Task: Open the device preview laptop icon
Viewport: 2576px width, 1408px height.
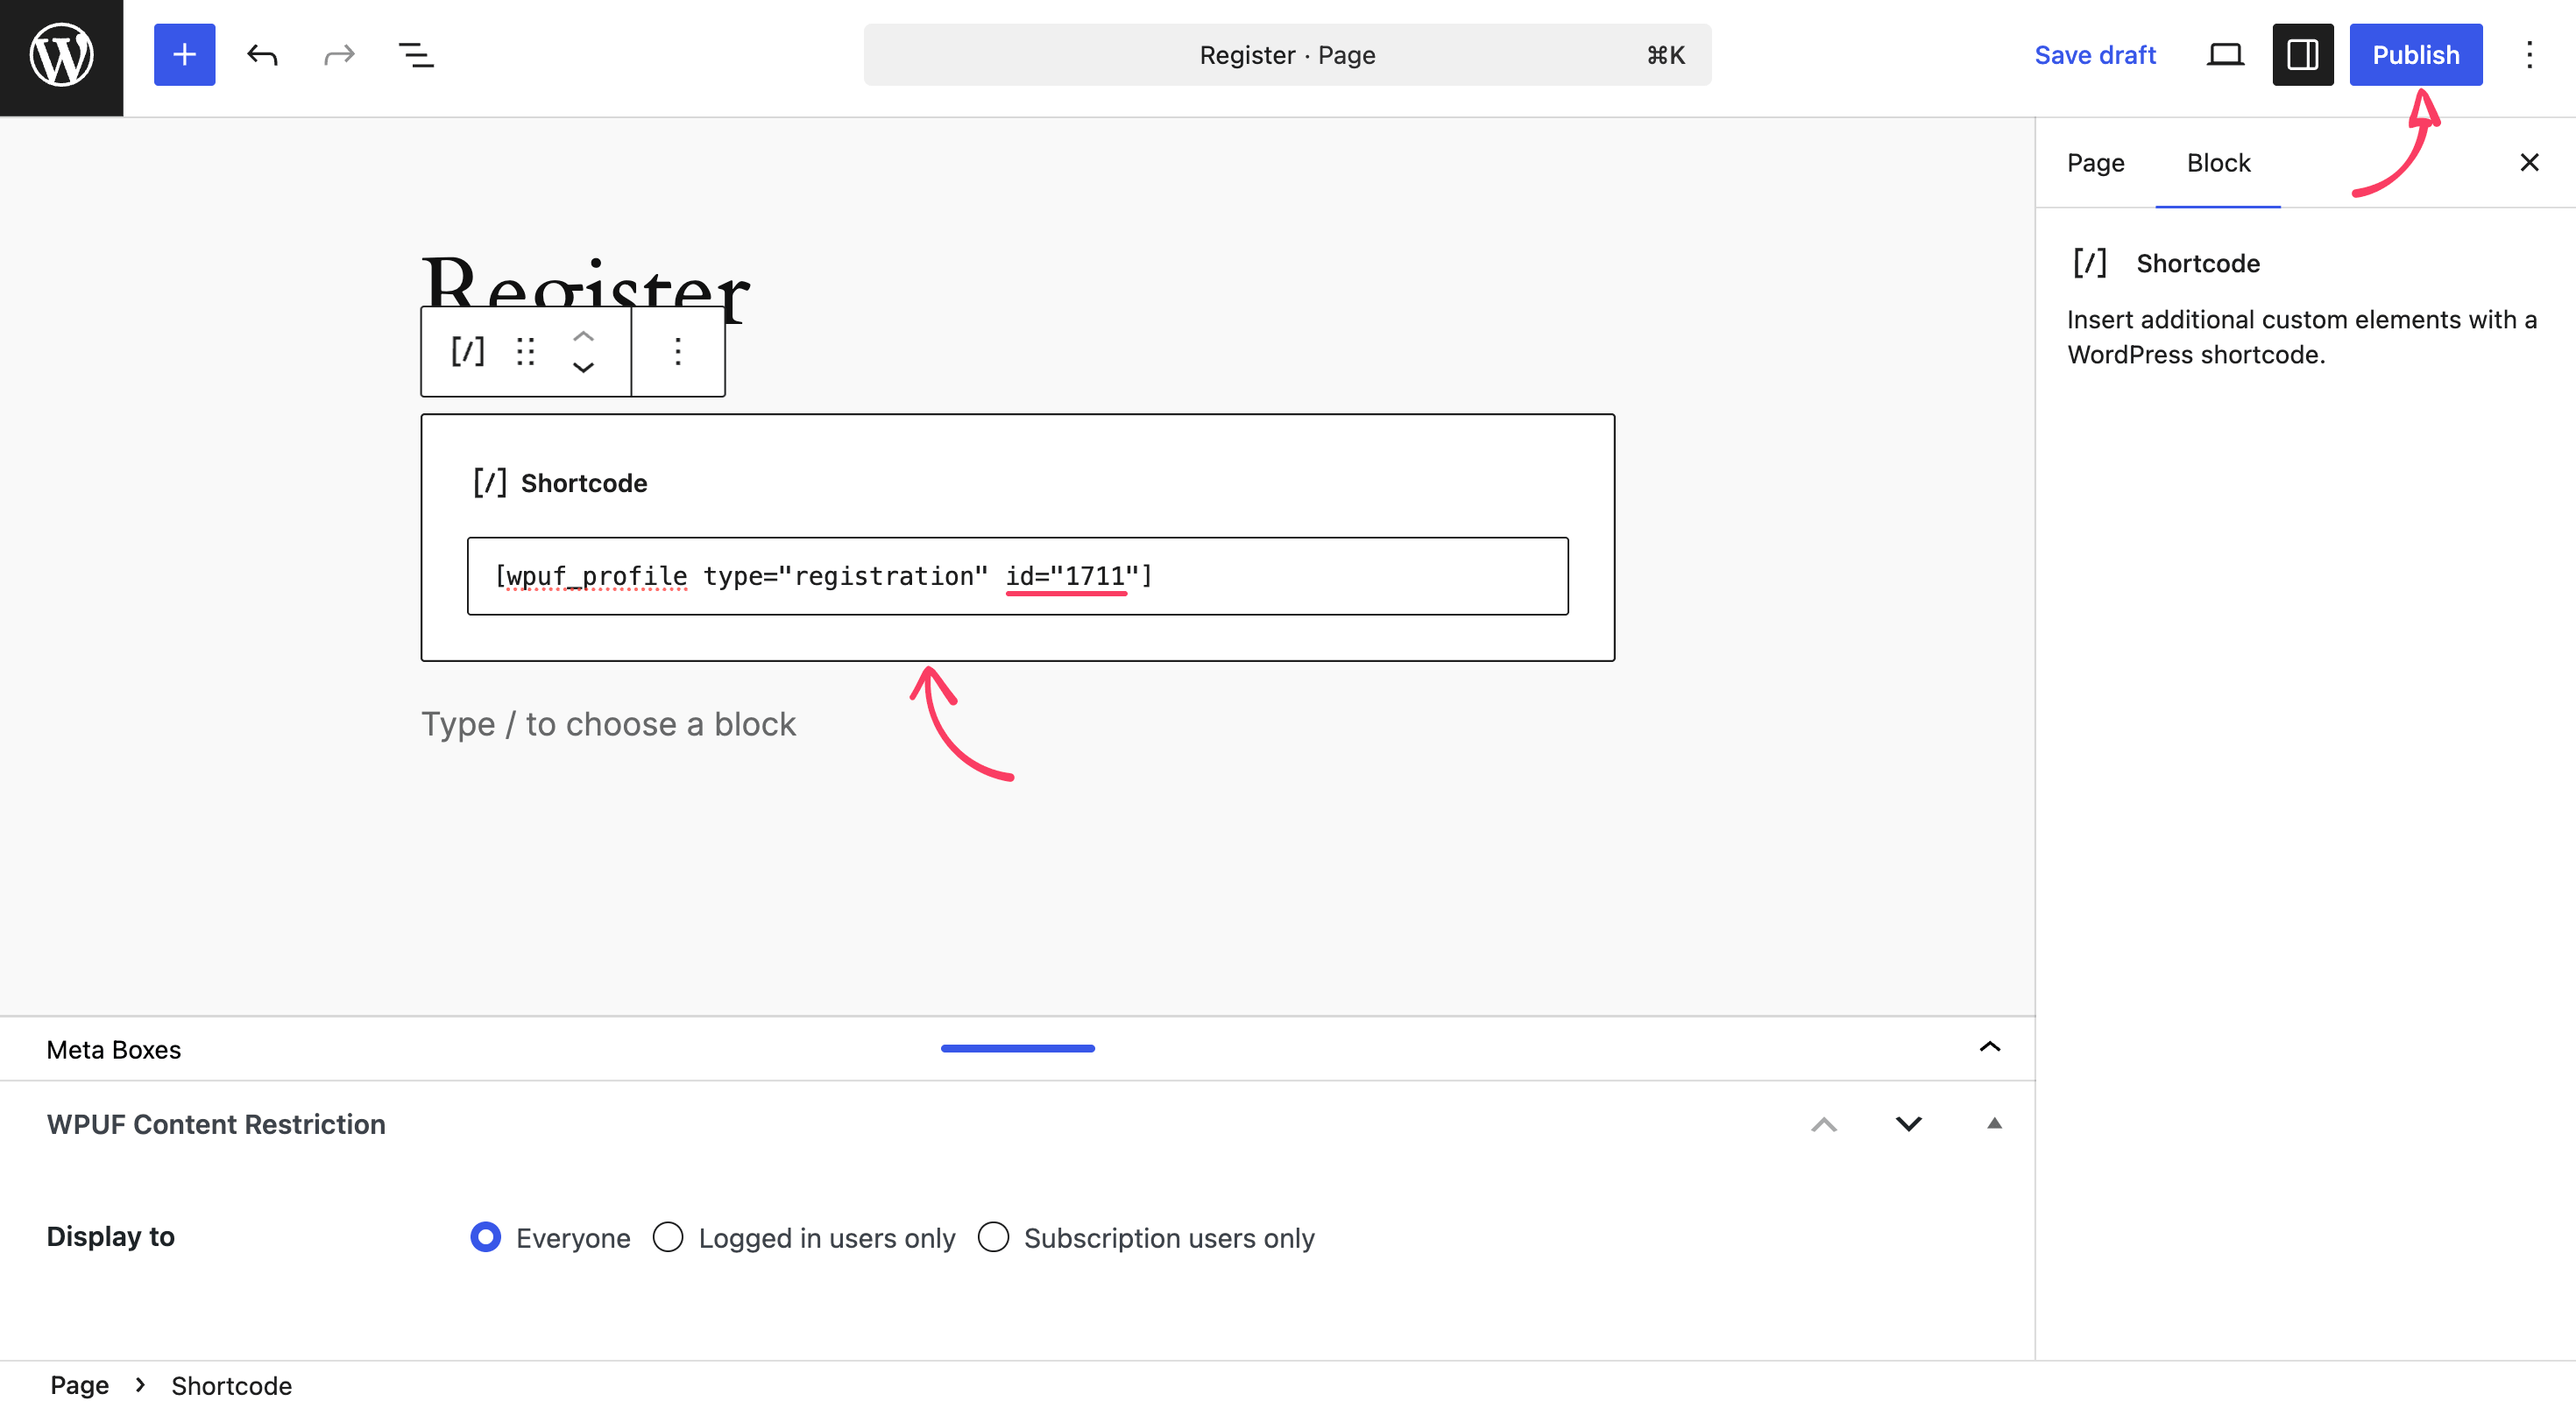Action: [x=2225, y=55]
